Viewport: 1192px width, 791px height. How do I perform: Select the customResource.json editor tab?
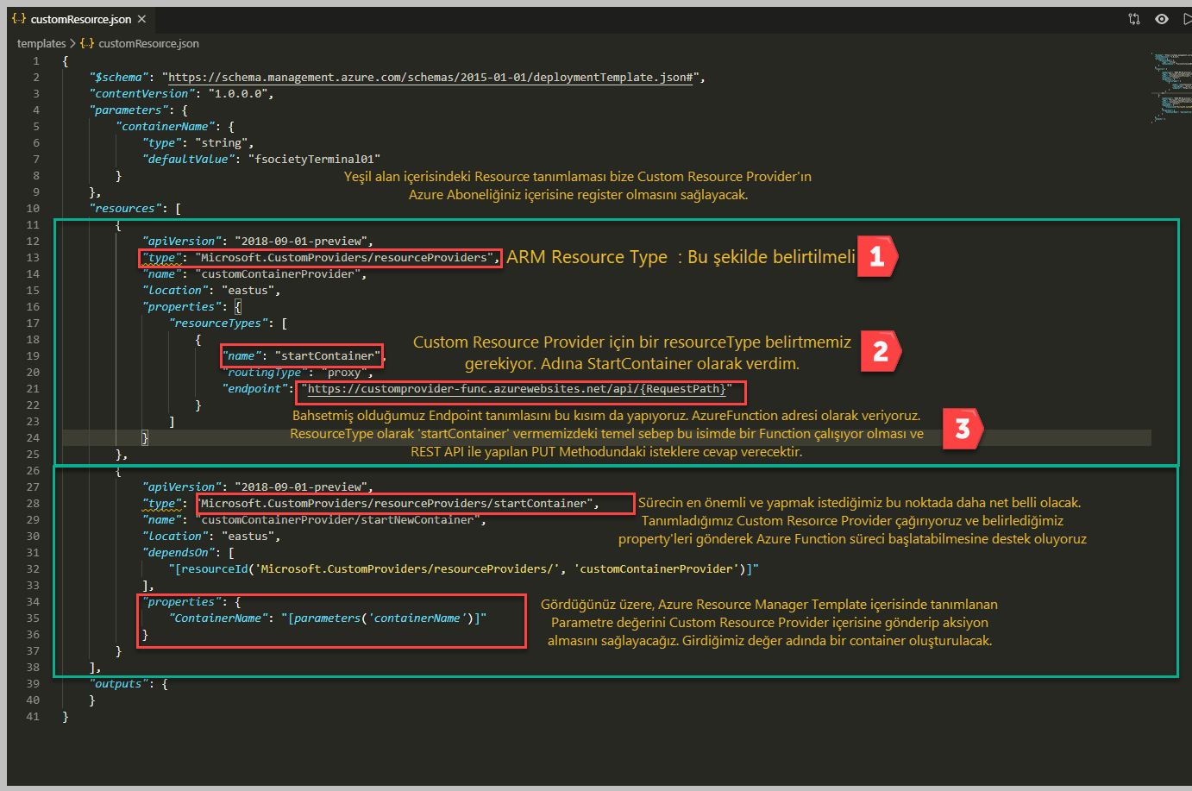[x=79, y=19]
